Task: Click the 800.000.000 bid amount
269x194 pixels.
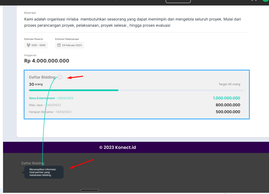Action: pos(228,105)
